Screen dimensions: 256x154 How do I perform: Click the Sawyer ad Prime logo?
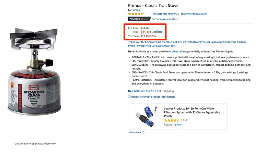(177, 125)
